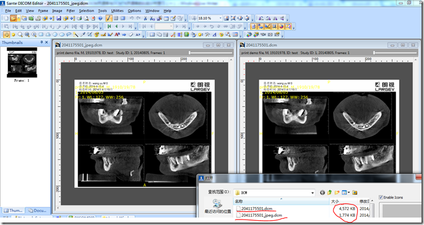Open the Window menu
The image size is (424, 225).
(152, 11)
